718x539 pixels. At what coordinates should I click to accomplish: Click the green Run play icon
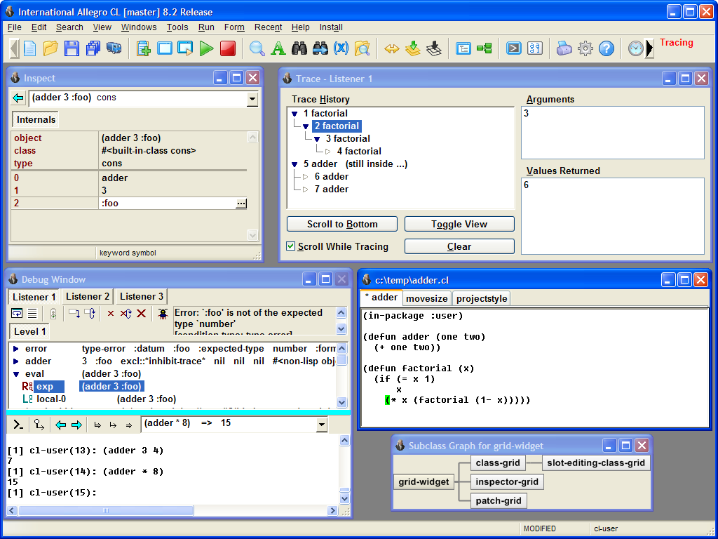click(x=206, y=48)
